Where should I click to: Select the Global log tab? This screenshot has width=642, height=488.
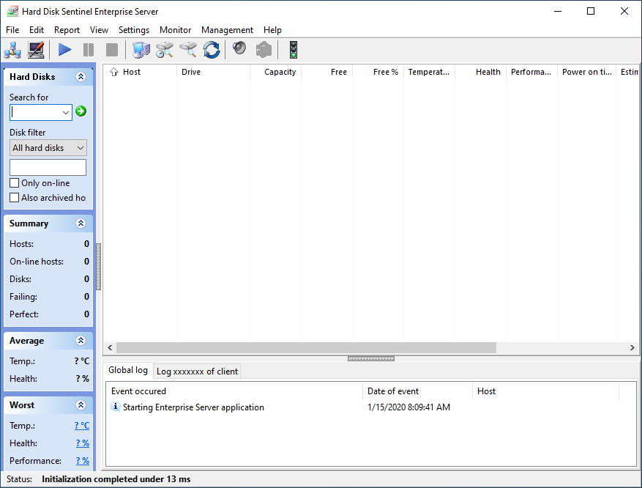(x=128, y=370)
